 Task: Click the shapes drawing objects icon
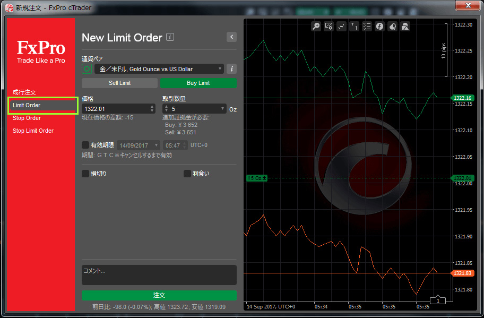[405, 26]
